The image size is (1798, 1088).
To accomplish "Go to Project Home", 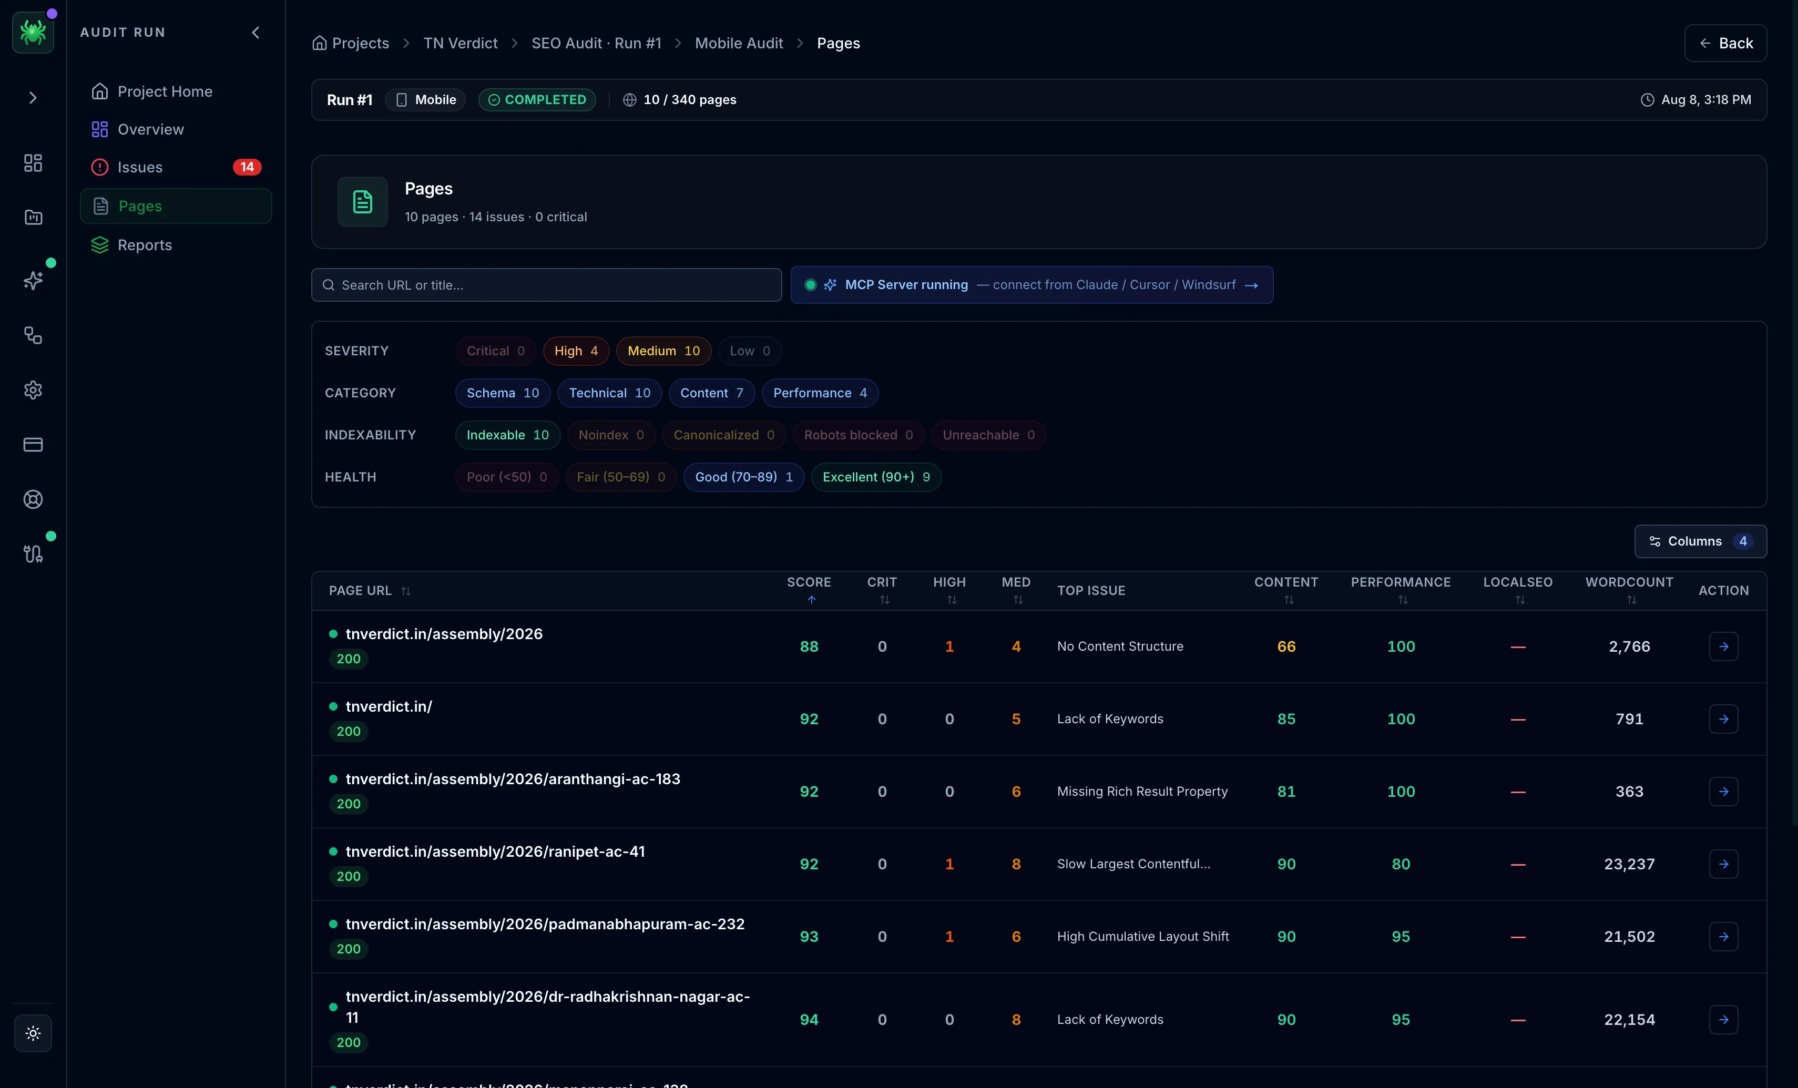I will click(x=176, y=91).
